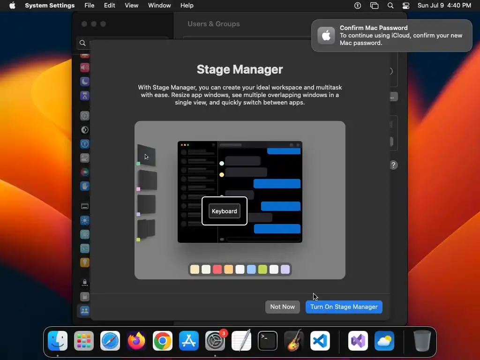Open the File menu
Viewport: 480px width, 360px height.
(x=90, y=6)
